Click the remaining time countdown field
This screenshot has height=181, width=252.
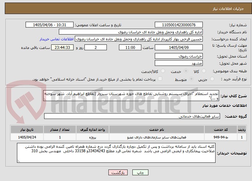62,47
